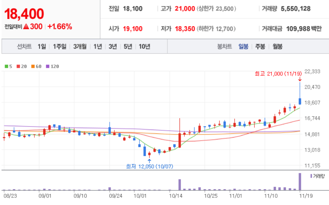Click the 10/14 volume spike bar
The height and width of the screenshot is (205, 329).
tap(179, 185)
